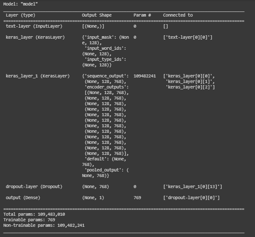Click the "Connected to" column header
The height and width of the screenshot is (237, 255).
click(178, 15)
